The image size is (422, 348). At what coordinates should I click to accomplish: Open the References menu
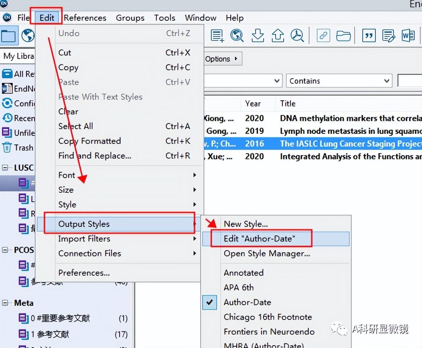tap(85, 18)
